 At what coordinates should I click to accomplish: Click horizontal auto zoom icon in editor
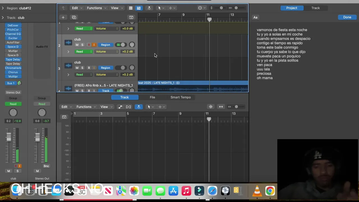click(221, 107)
